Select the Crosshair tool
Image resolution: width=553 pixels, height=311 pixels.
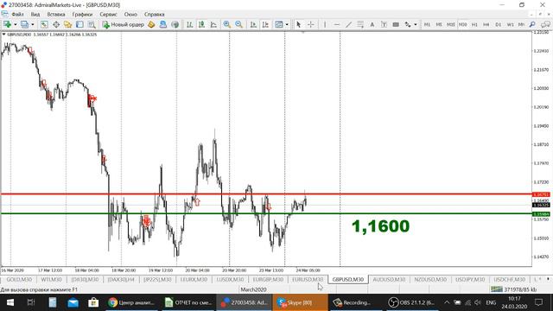coord(311,24)
